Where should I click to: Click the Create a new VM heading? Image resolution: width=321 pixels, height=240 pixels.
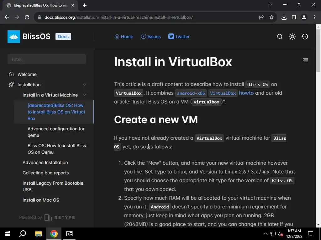click(156, 119)
